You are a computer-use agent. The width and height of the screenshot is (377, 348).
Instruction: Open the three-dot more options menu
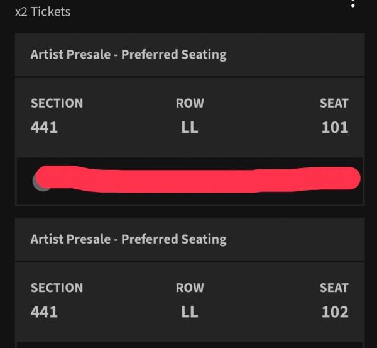click(352, 3)
